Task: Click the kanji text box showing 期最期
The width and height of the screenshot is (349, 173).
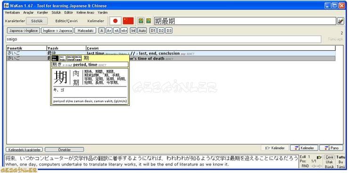Action: pyautogui.click(x=245, y=21)
